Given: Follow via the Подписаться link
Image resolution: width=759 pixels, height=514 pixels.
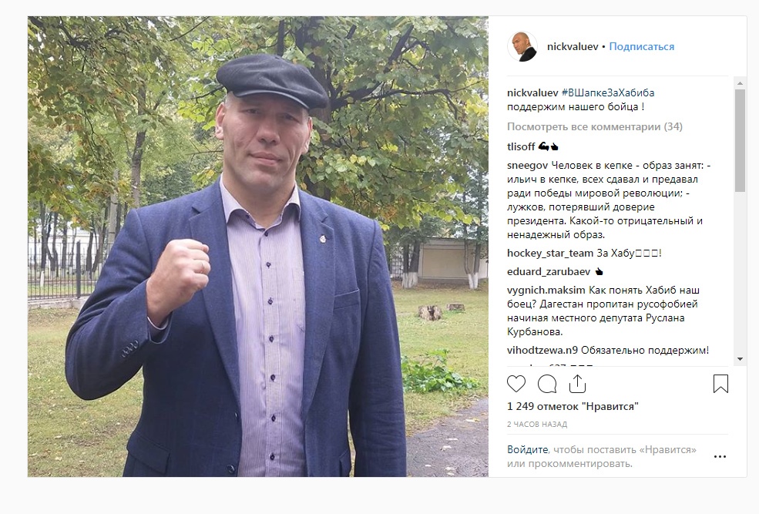Looking at the screenshot, I should [x=641, y=46].
